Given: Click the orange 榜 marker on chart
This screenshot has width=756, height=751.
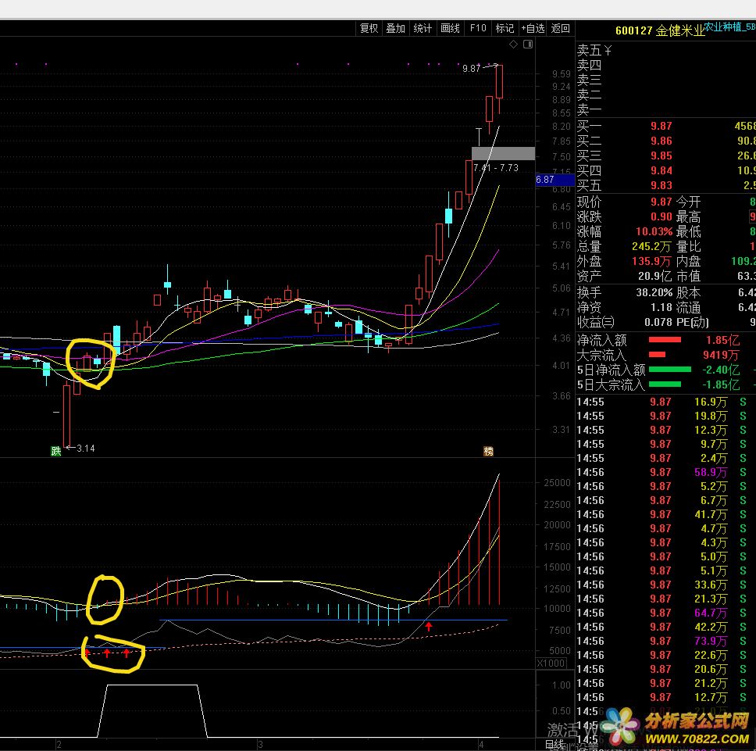Looking at the screenshot, I should tap(489, 451).
